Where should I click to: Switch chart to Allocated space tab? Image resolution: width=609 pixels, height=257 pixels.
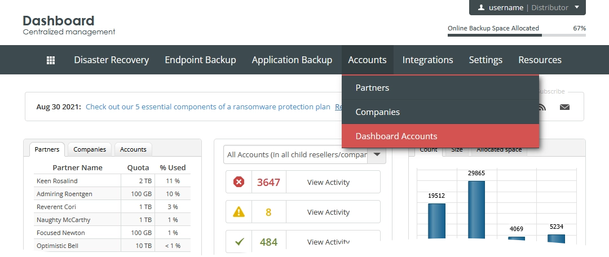[499, 150]
